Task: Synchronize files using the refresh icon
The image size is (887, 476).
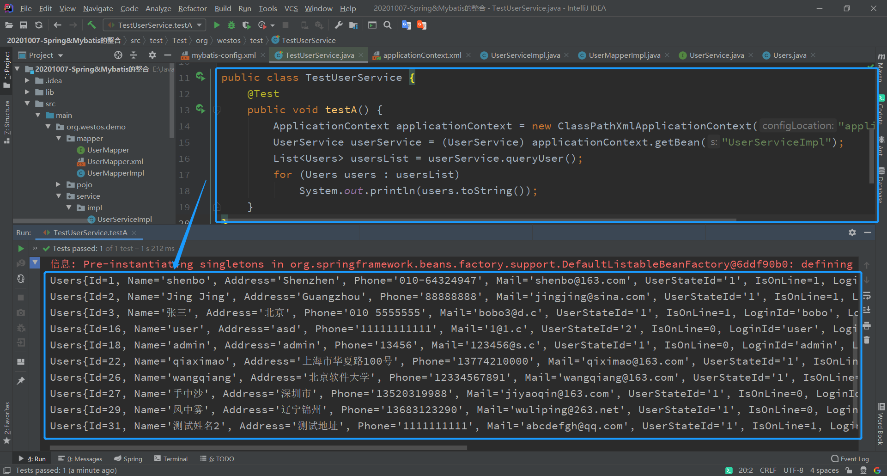Action: pyautogui.click(x=39, y=25)
